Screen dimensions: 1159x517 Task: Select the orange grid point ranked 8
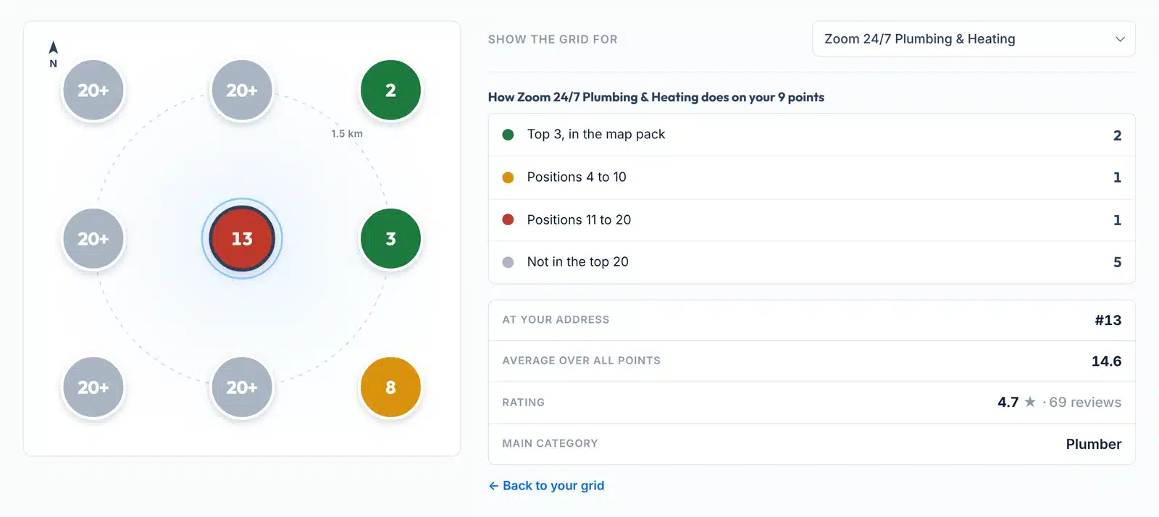tap(390, 387)
